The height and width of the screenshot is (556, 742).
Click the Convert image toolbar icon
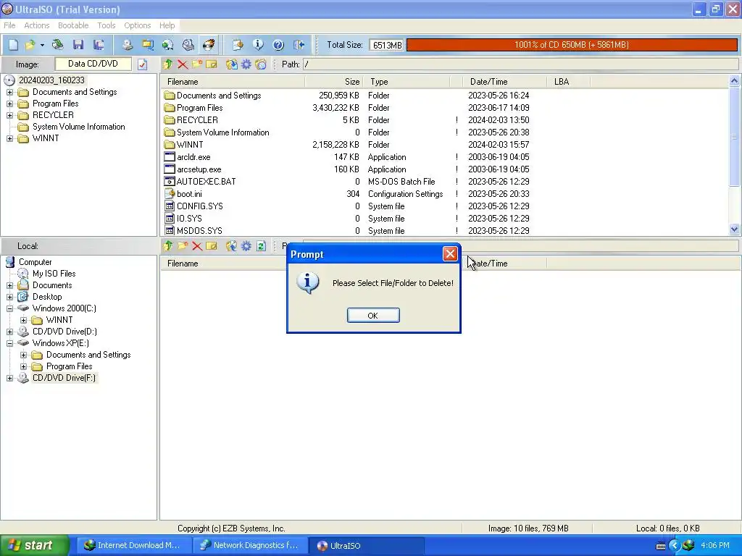point(167,45)
